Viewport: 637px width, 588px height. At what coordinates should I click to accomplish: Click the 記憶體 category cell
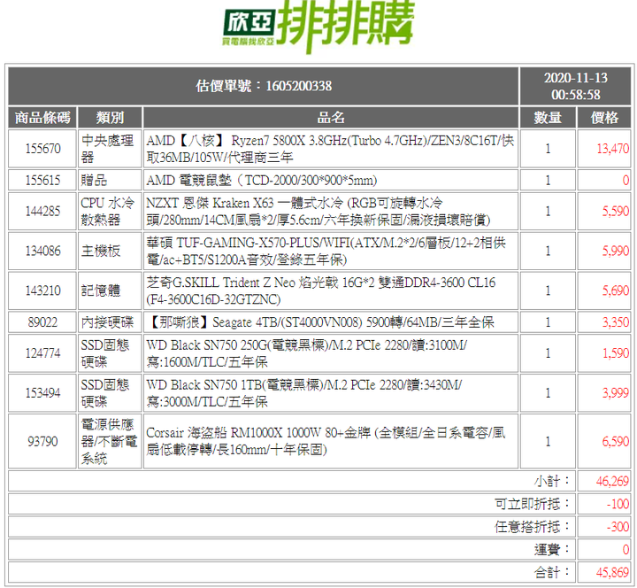(x=110, y=290)
